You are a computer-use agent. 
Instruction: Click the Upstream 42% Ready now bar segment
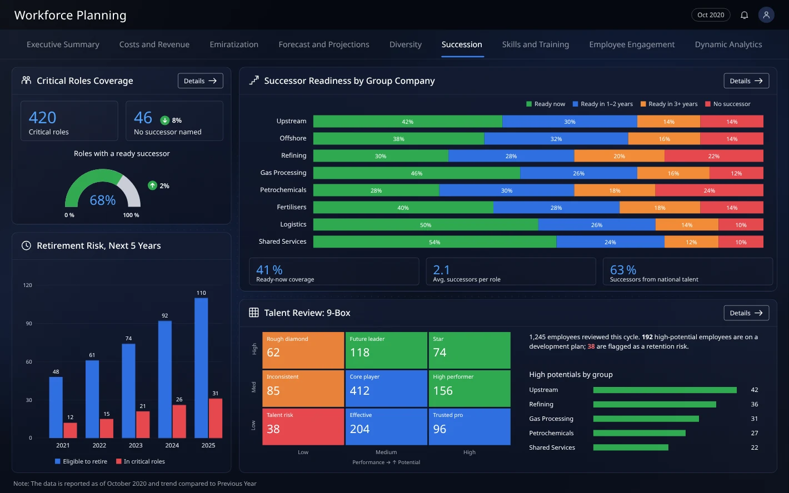point(408,122)
